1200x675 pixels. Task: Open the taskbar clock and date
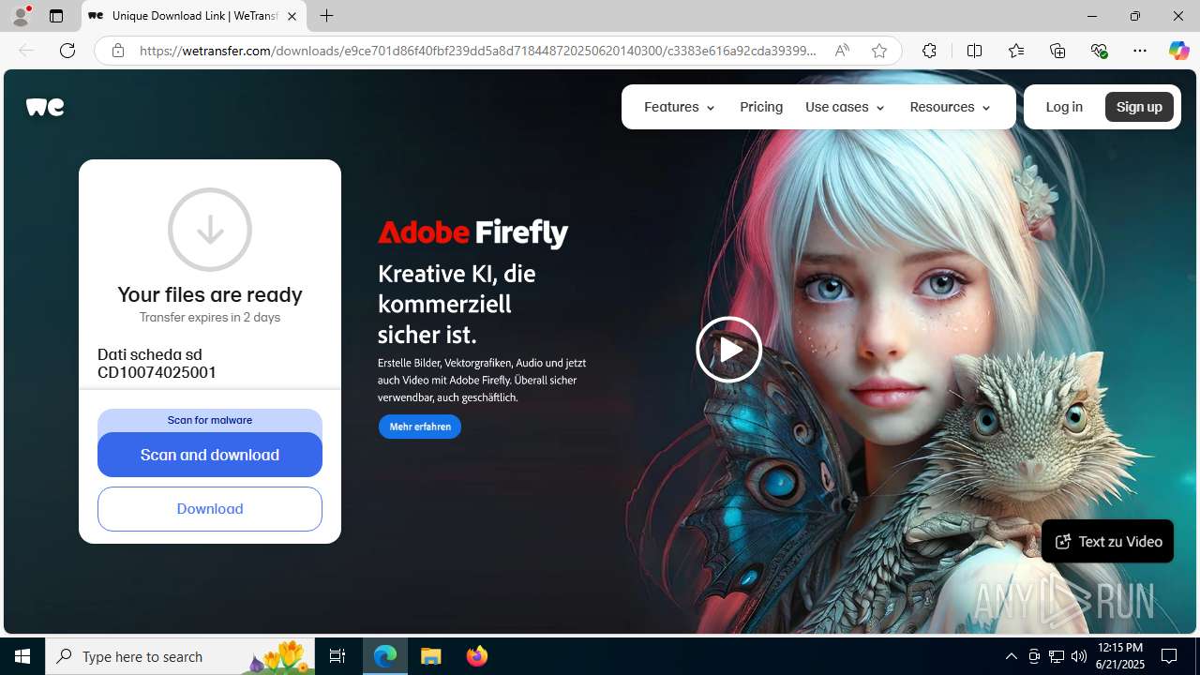pyautogui.click(x=1120, y=656)
